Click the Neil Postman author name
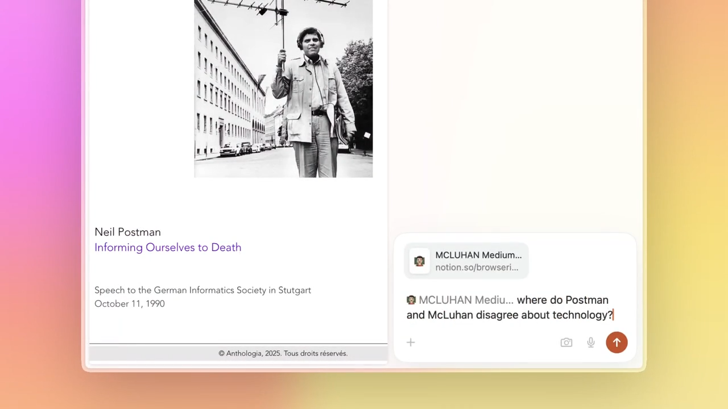728x409 pixels. pos(127,232)
